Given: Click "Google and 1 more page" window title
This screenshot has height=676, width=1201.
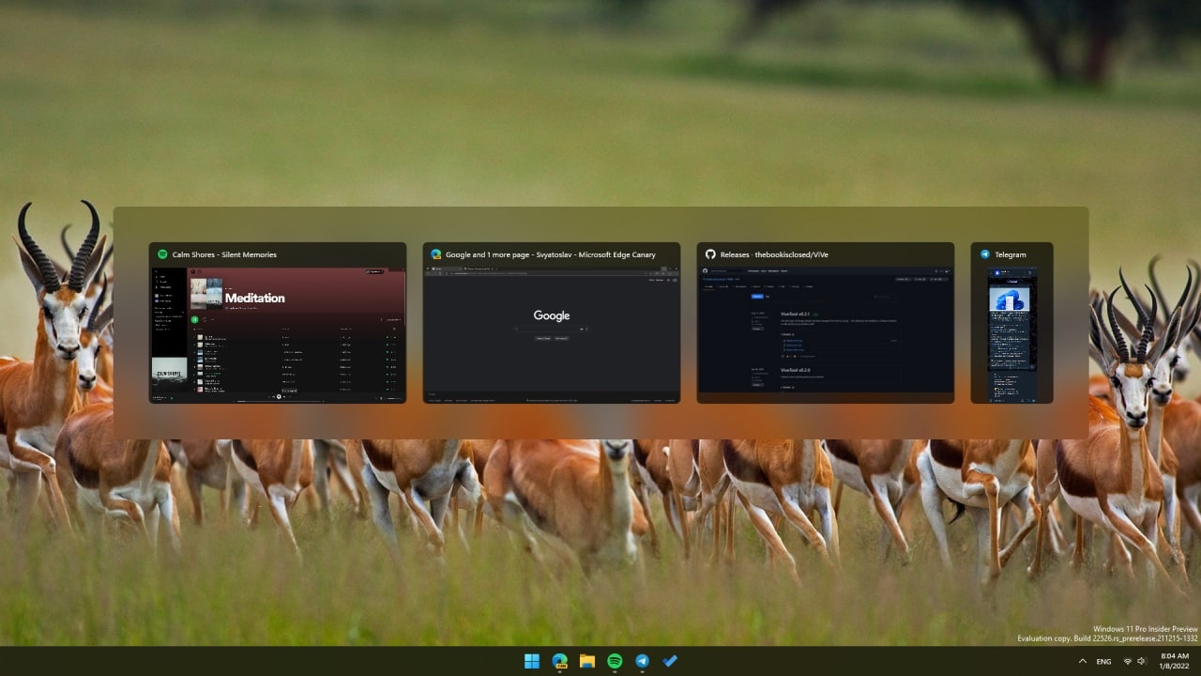Looking at the screenshot, I should click(x=551, y=254).
